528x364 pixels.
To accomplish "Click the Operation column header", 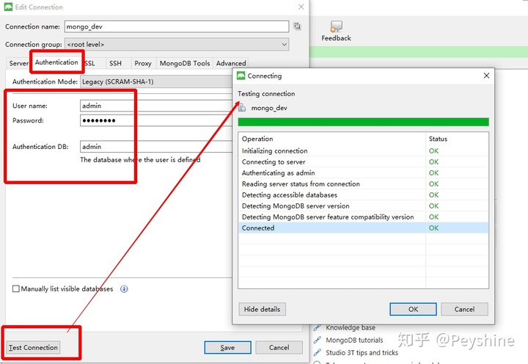I will [332, 139].
